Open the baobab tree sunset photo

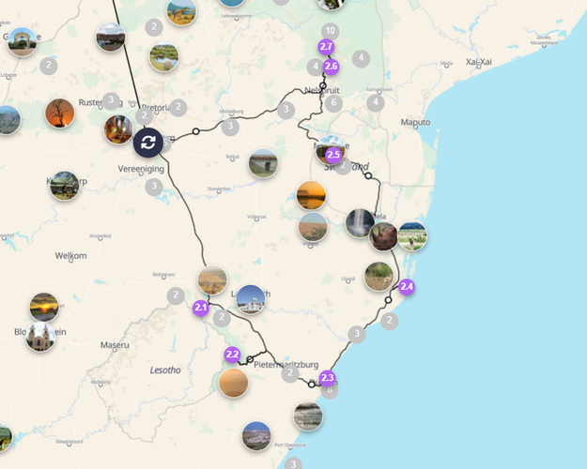tap(59, 113)
